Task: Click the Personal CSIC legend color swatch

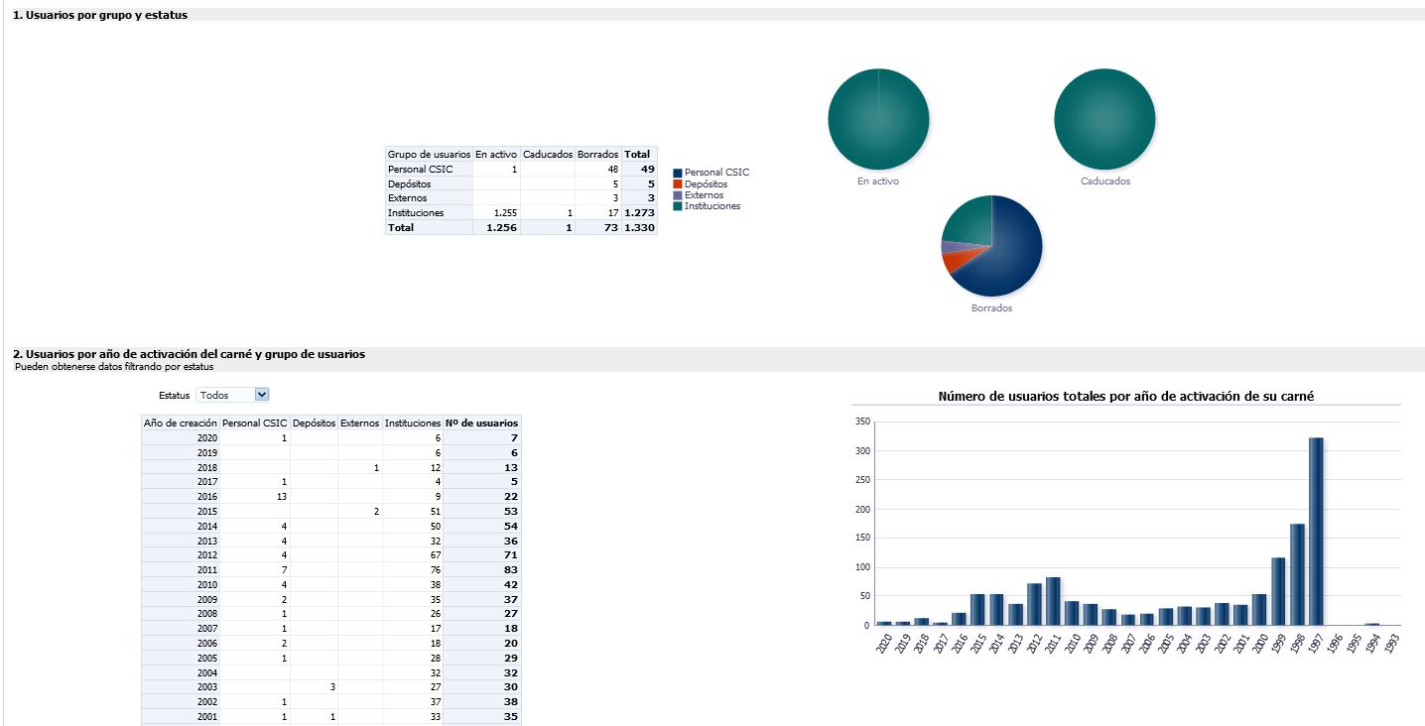Action: 678,173
